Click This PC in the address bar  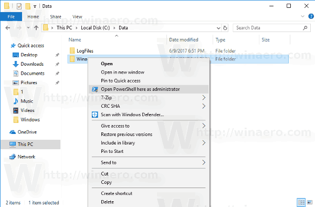(64, 28)
